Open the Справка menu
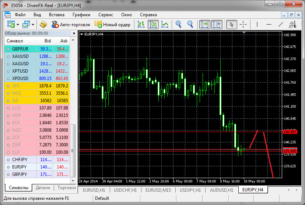 [x=148, y=15]
